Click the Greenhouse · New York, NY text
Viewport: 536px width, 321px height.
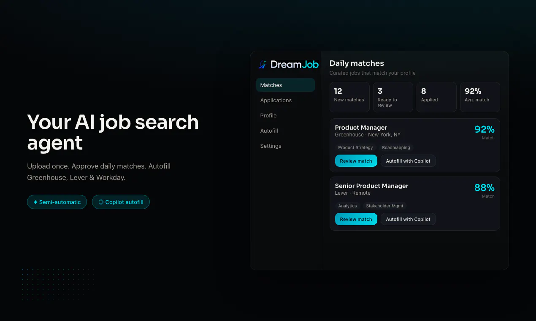click(x=368, y=135)
